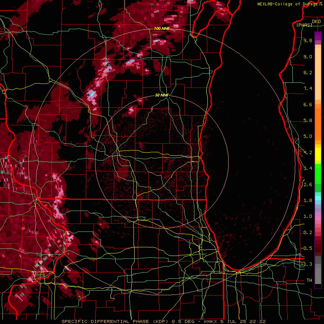Click the 7.4 value on color scale
This screenshot has height=324, width=324.
(x=308, y=89)
